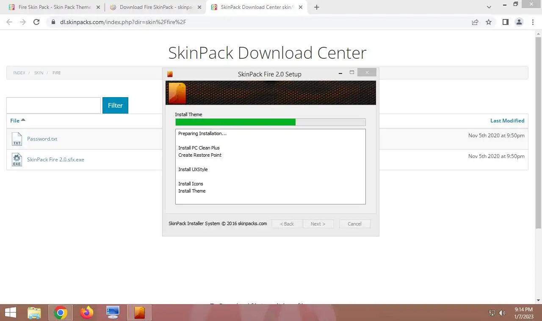Screen dimensions: 542x321
Task: Open Google Chrome from the taskbar
Action: click(61, 313)
